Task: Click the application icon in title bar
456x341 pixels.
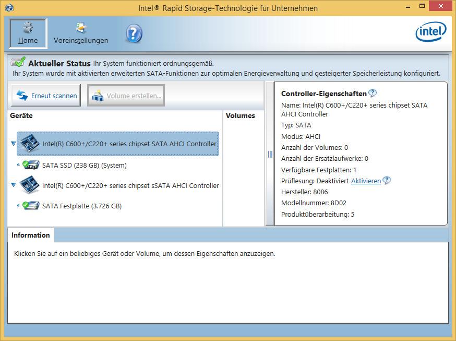Action: coord(9,8)
